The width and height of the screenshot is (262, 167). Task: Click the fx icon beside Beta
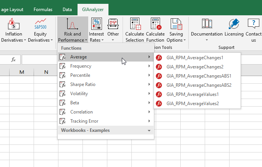63,103
